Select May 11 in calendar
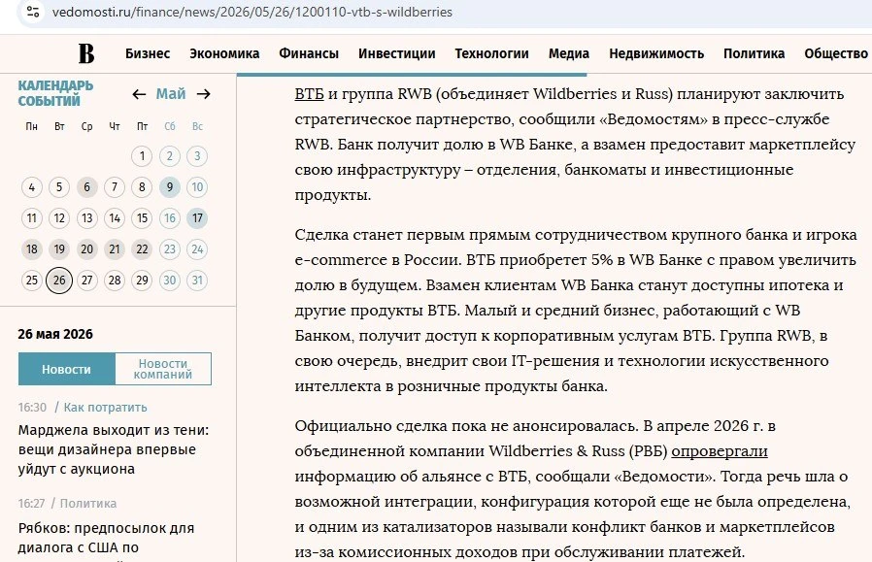This screenshot has width=872, height=562. [32, 217]
